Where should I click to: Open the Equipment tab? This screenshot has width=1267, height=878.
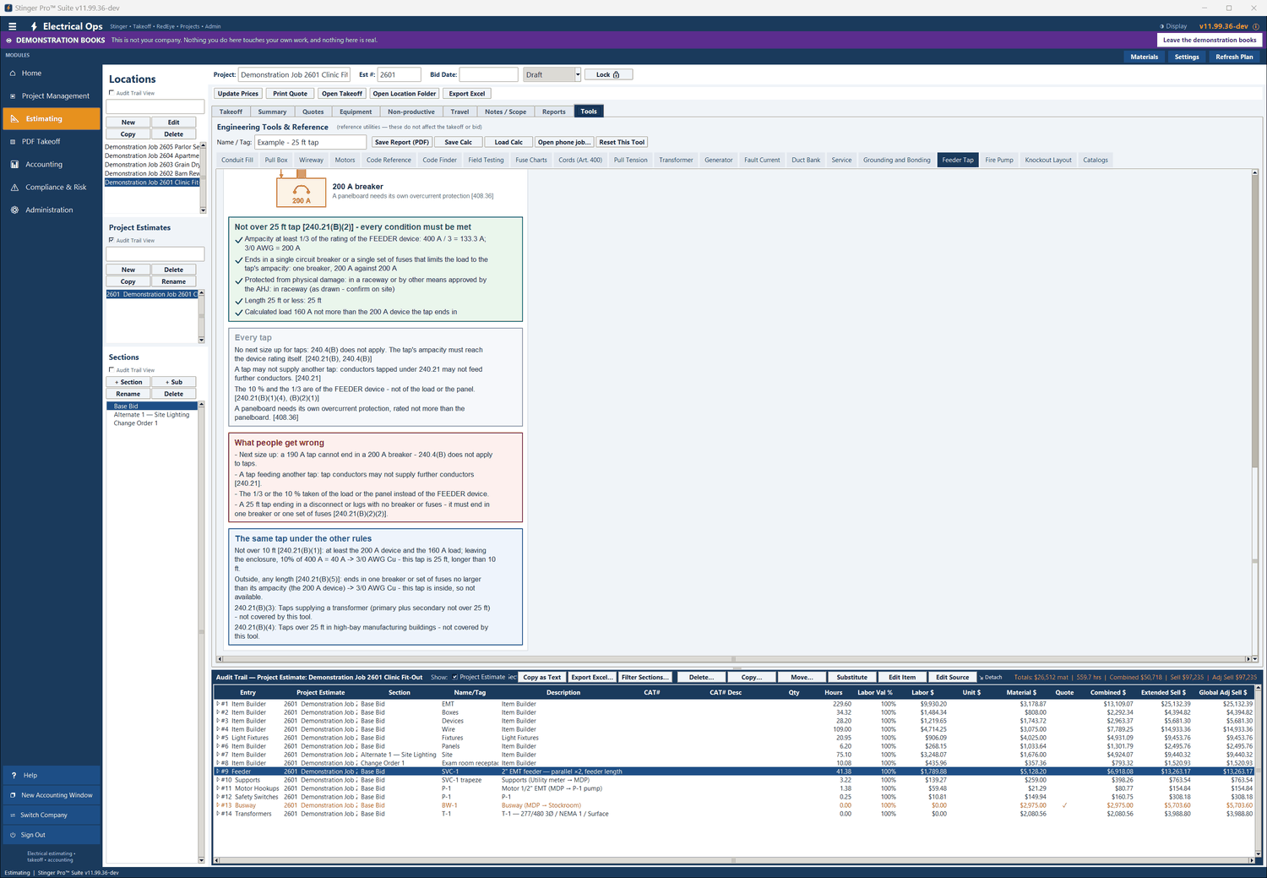pyautogui.click(x=356, y=112)
